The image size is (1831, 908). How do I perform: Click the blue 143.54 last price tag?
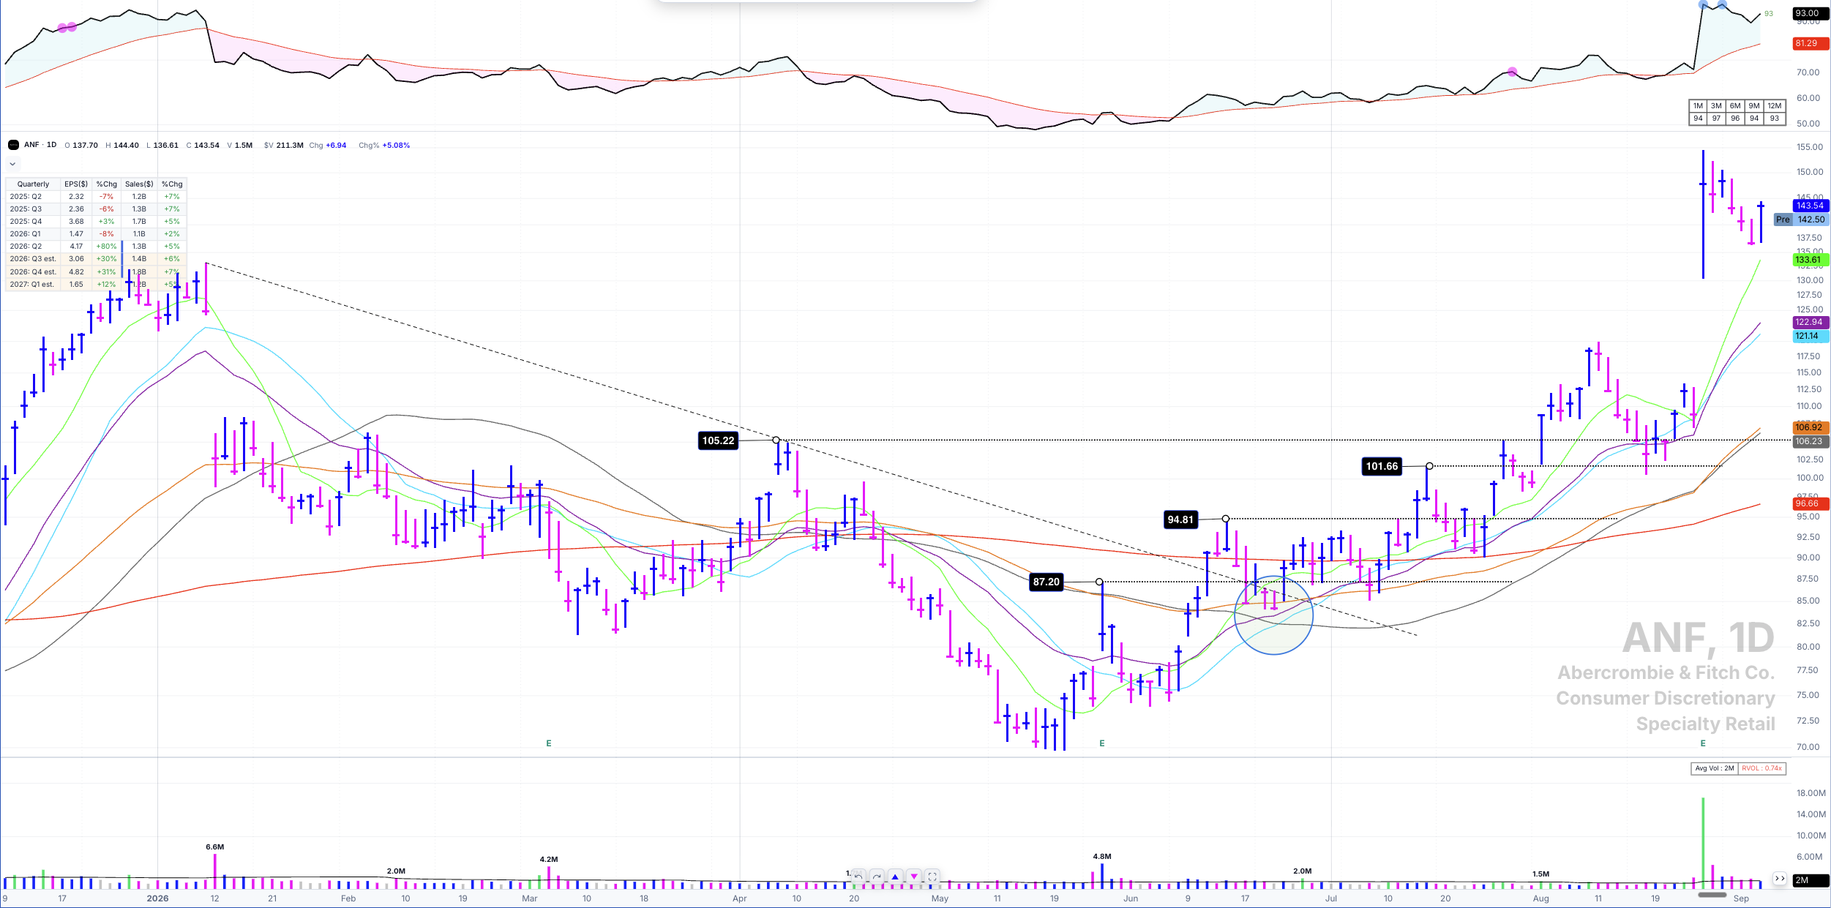[x=1810, y=206]
